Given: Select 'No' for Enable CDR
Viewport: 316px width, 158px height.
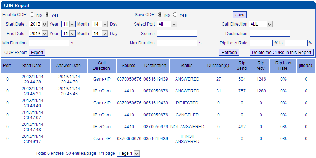Looking at the screenshot, I should click(x=32, y=15).
